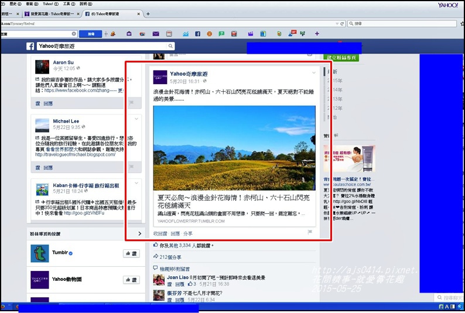This screenshot has height=313, width=465.
Task: Click the magnifier in Facebook search box
Action: click(x=170, y=46)
